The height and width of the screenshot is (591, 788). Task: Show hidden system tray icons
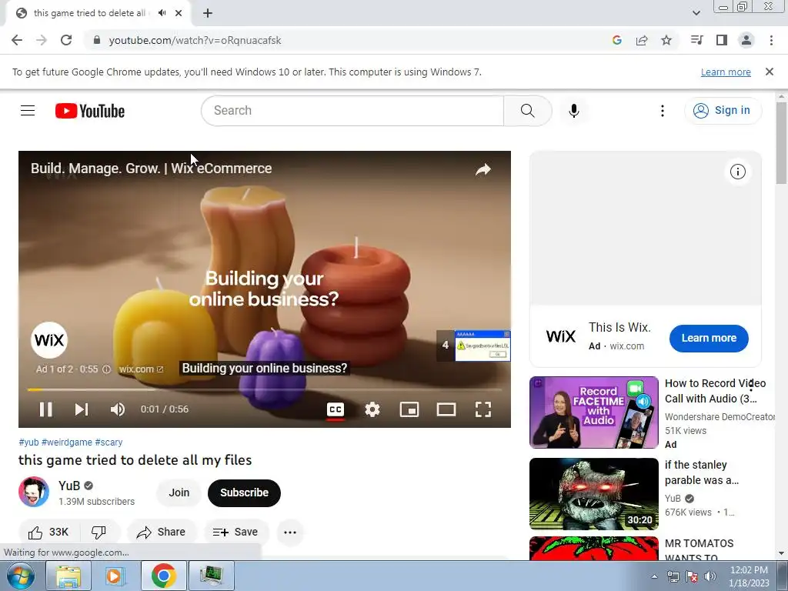click(654, 576)
